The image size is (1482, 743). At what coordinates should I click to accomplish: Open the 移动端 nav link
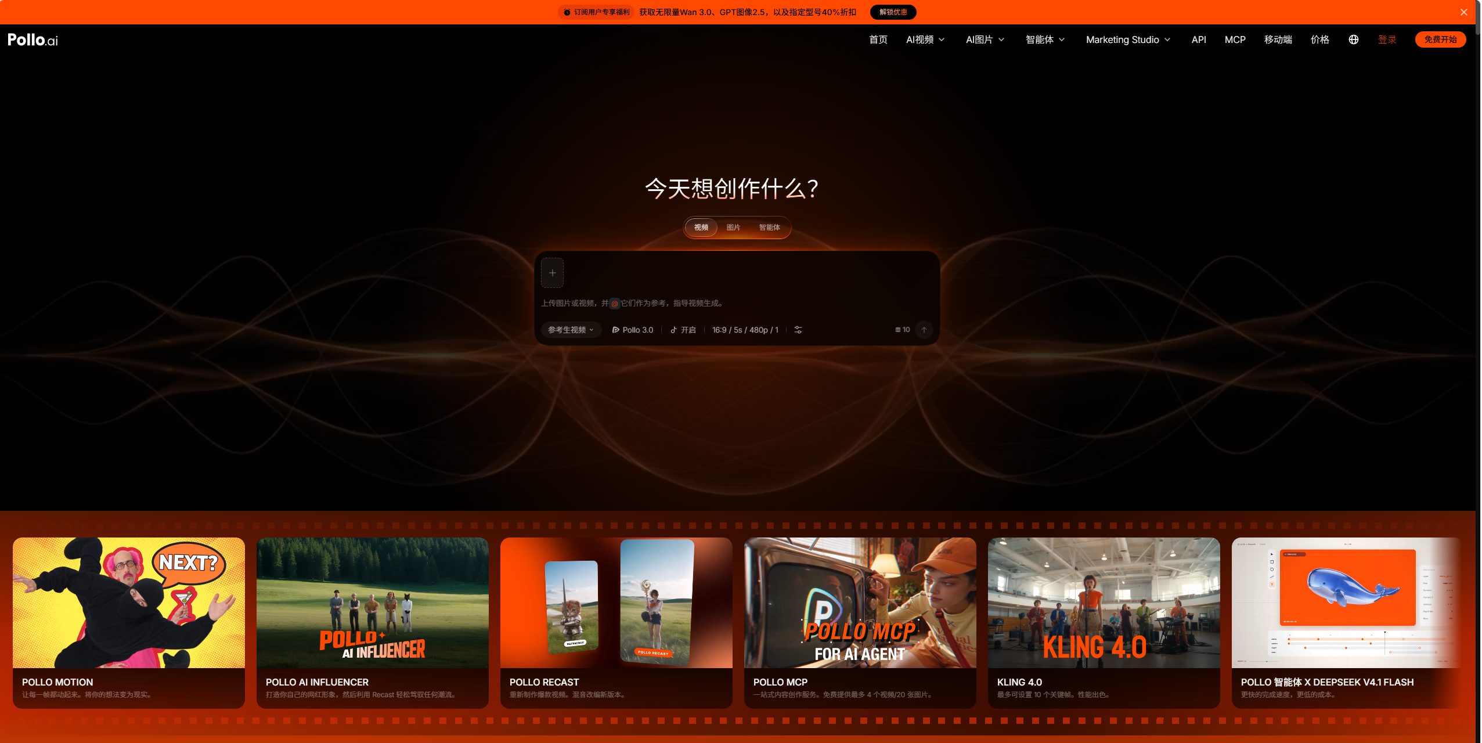point(1278,39)
